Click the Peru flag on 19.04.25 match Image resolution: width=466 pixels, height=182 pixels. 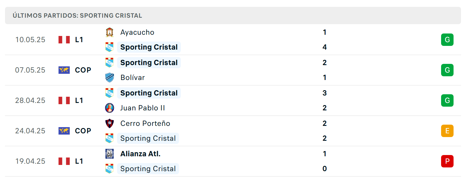tap(64, 161)
